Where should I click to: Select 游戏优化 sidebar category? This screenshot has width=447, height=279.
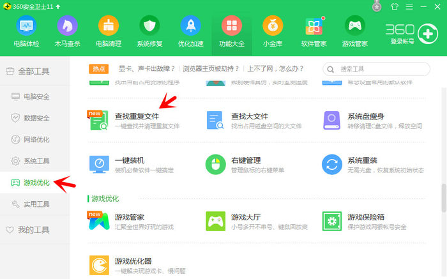click(34, 183)
